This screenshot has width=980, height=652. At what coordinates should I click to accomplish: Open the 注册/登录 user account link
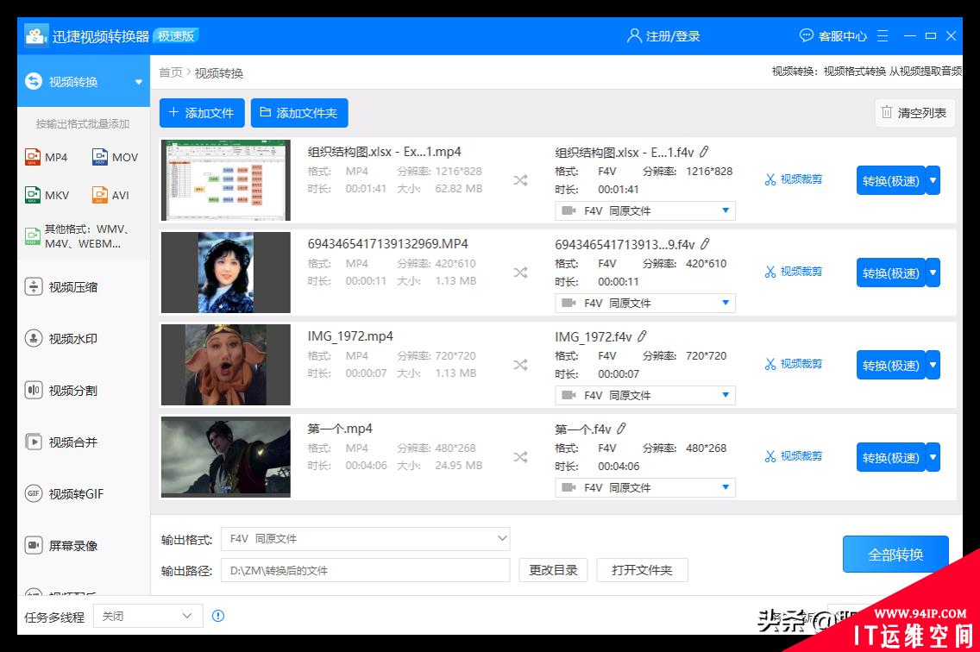click(663, 36)
